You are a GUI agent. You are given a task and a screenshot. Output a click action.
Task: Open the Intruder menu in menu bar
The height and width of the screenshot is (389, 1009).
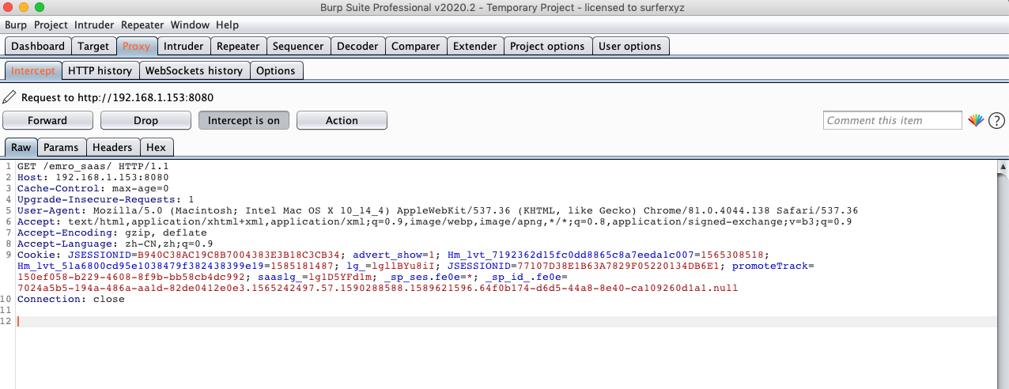tap(94, 25)
